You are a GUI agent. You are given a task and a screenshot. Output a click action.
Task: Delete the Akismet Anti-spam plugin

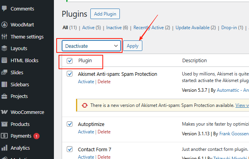click(104, 82)
